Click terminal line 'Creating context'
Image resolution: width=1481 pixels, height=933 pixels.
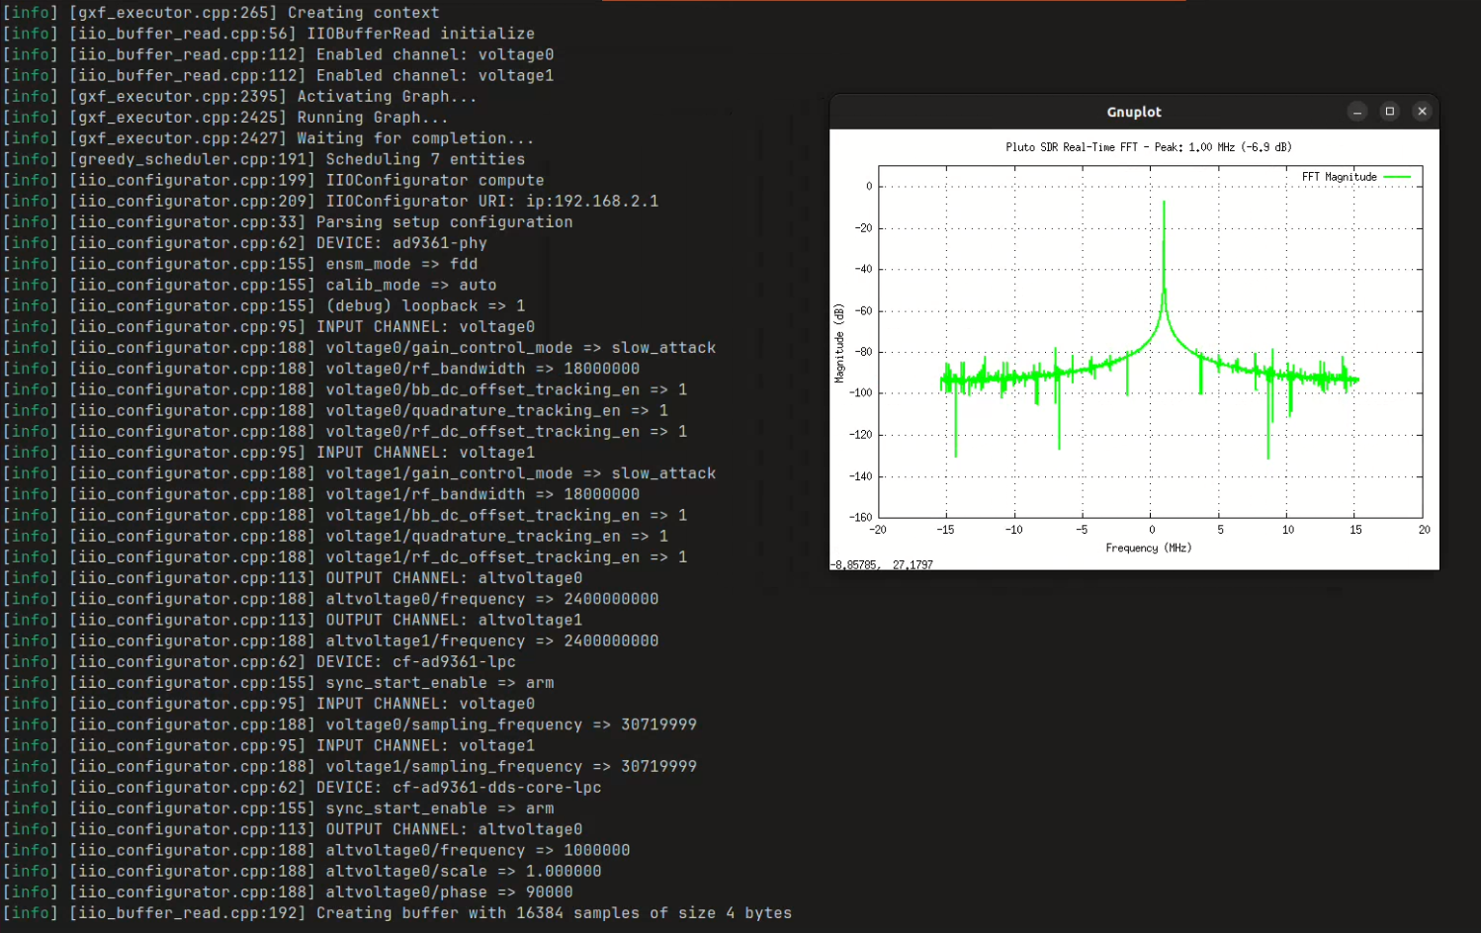click(220, 13)
